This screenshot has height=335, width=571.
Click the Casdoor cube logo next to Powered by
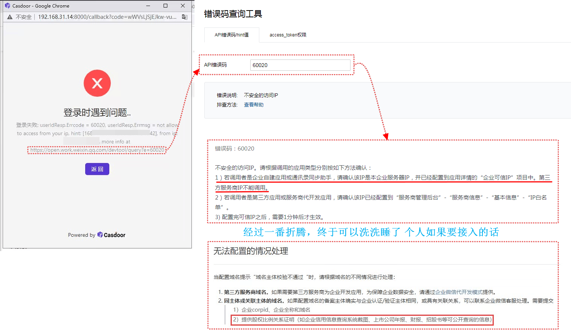coord(99,234)
